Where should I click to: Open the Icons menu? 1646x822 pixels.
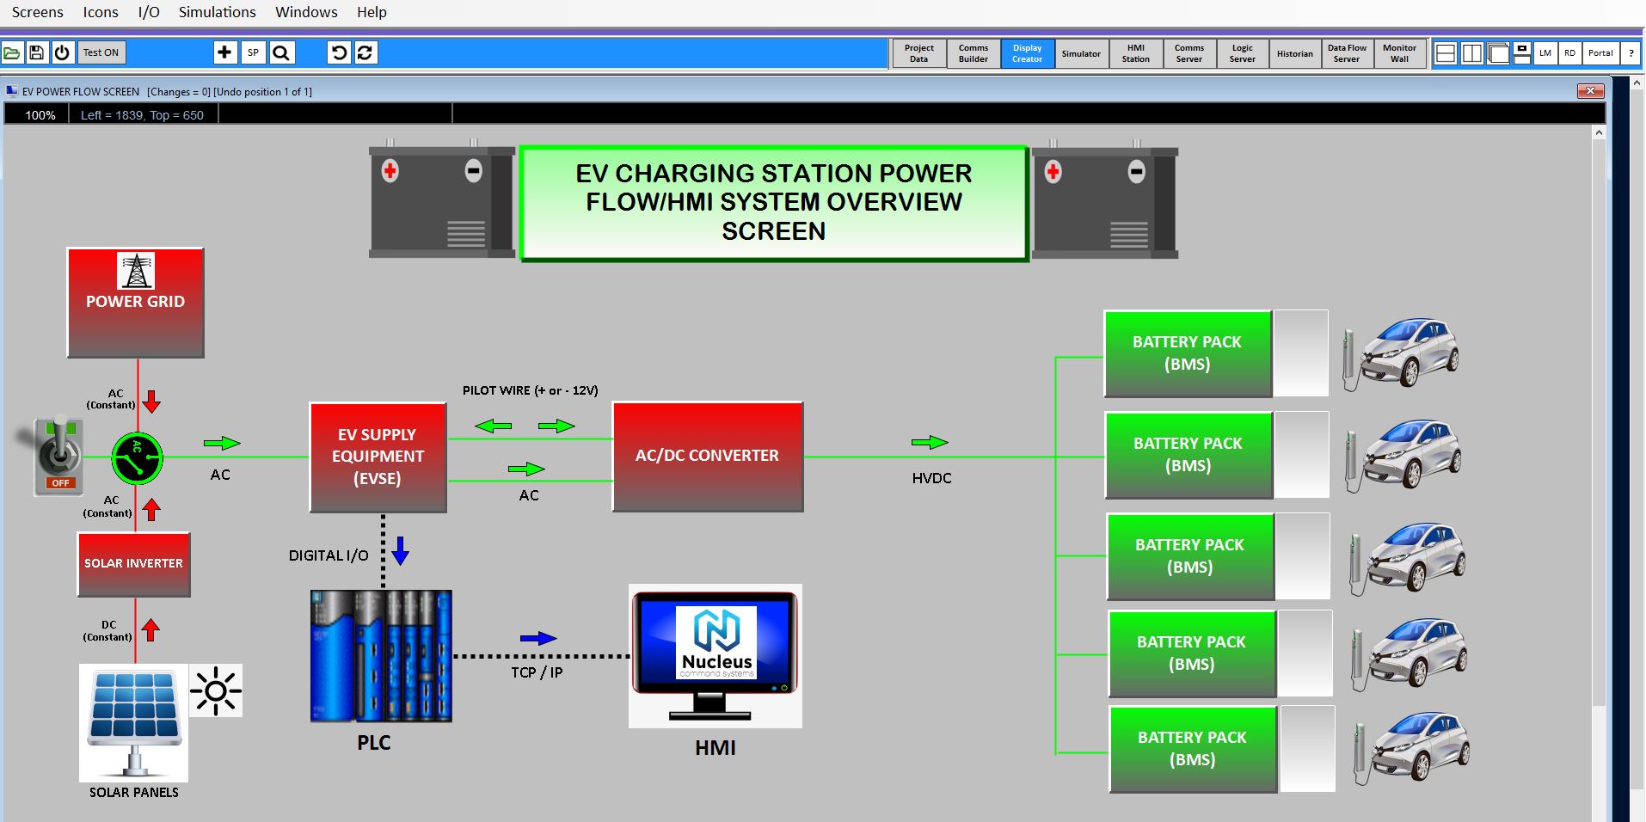point(100,12)
